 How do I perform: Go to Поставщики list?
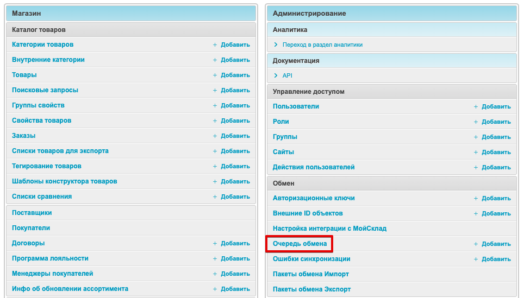pos(32,213)
